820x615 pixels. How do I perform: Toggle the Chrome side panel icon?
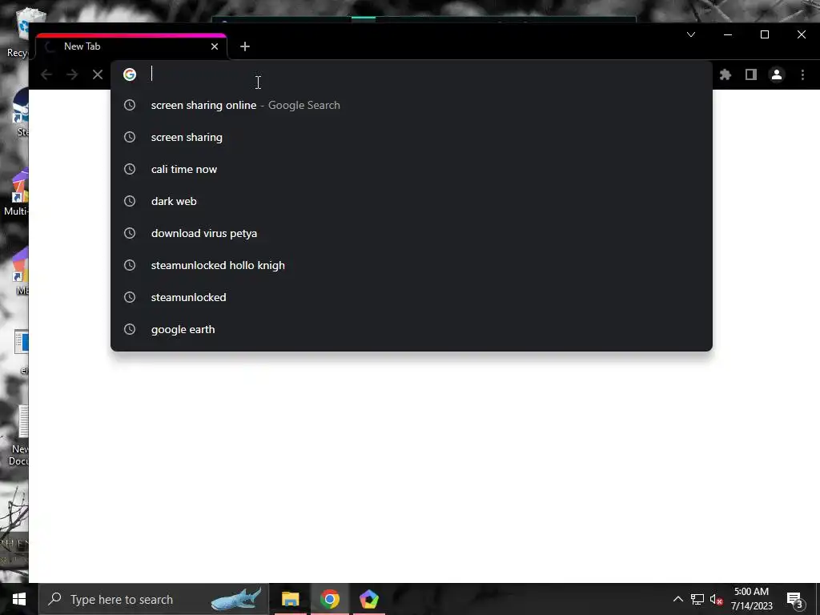tap(751, 74)
